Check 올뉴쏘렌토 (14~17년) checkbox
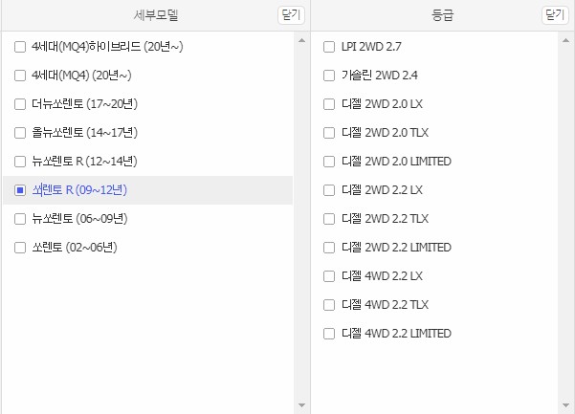 20,133
